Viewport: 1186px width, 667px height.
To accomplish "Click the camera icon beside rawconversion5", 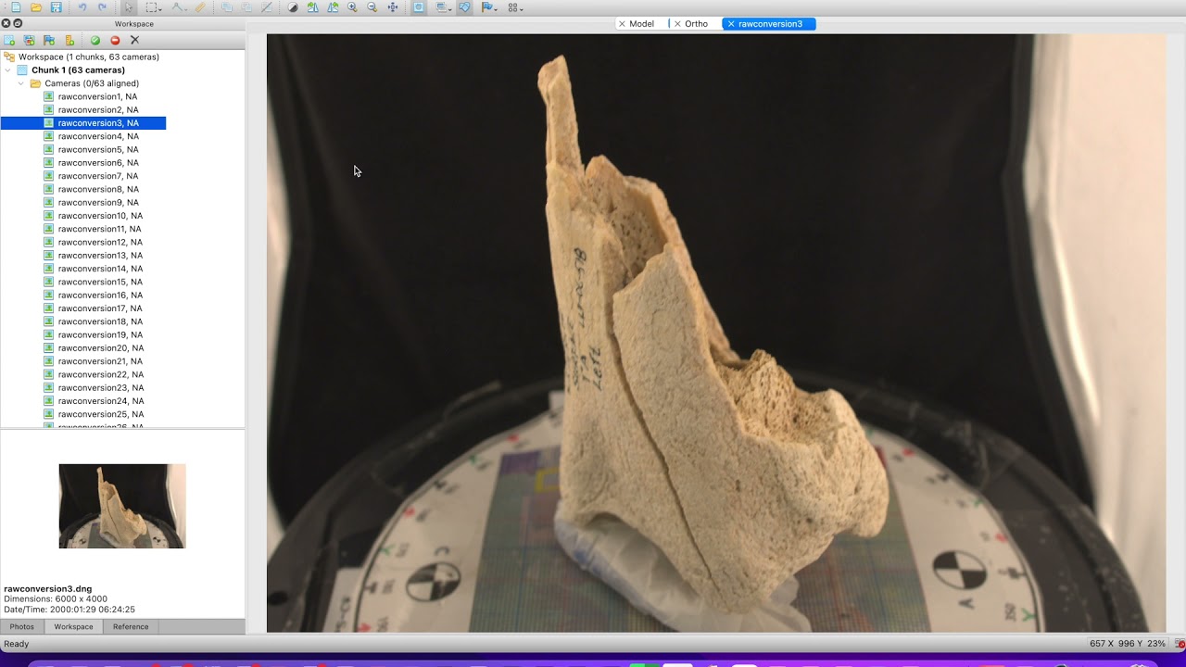I will (x=49, y=149).
